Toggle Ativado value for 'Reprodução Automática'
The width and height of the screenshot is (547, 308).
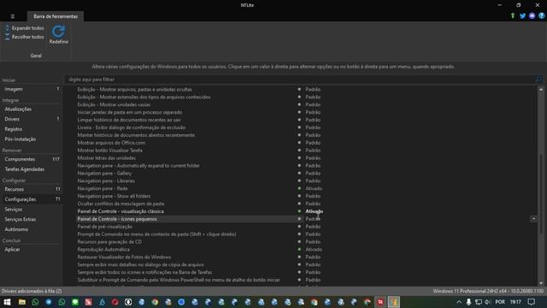[x=314, y=249]
